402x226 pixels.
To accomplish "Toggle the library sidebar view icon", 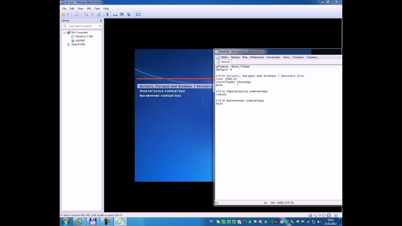I will [109, 14].
